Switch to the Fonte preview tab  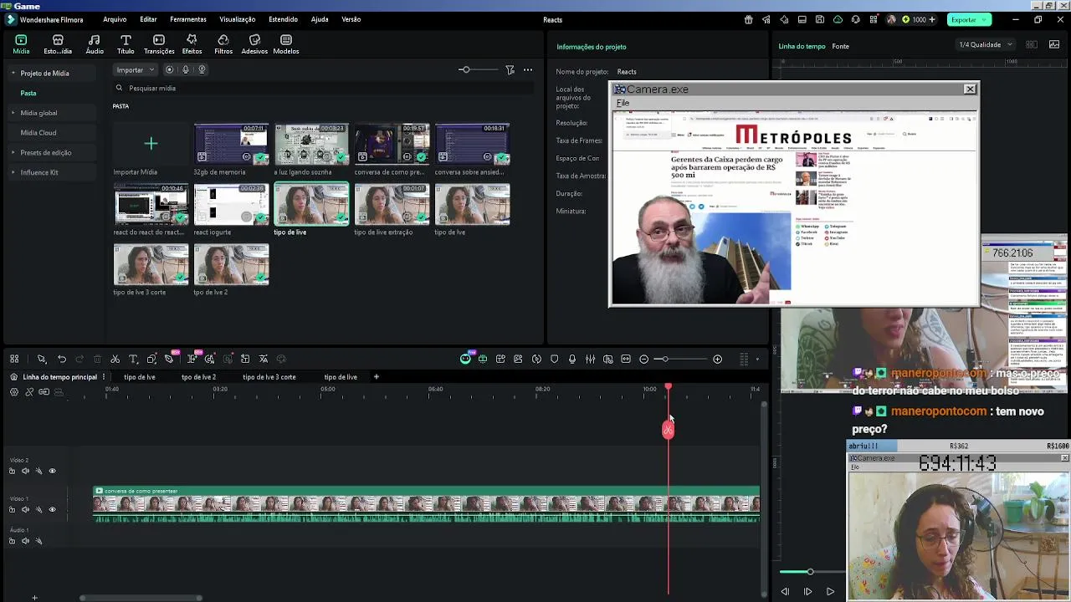[841, 46]
